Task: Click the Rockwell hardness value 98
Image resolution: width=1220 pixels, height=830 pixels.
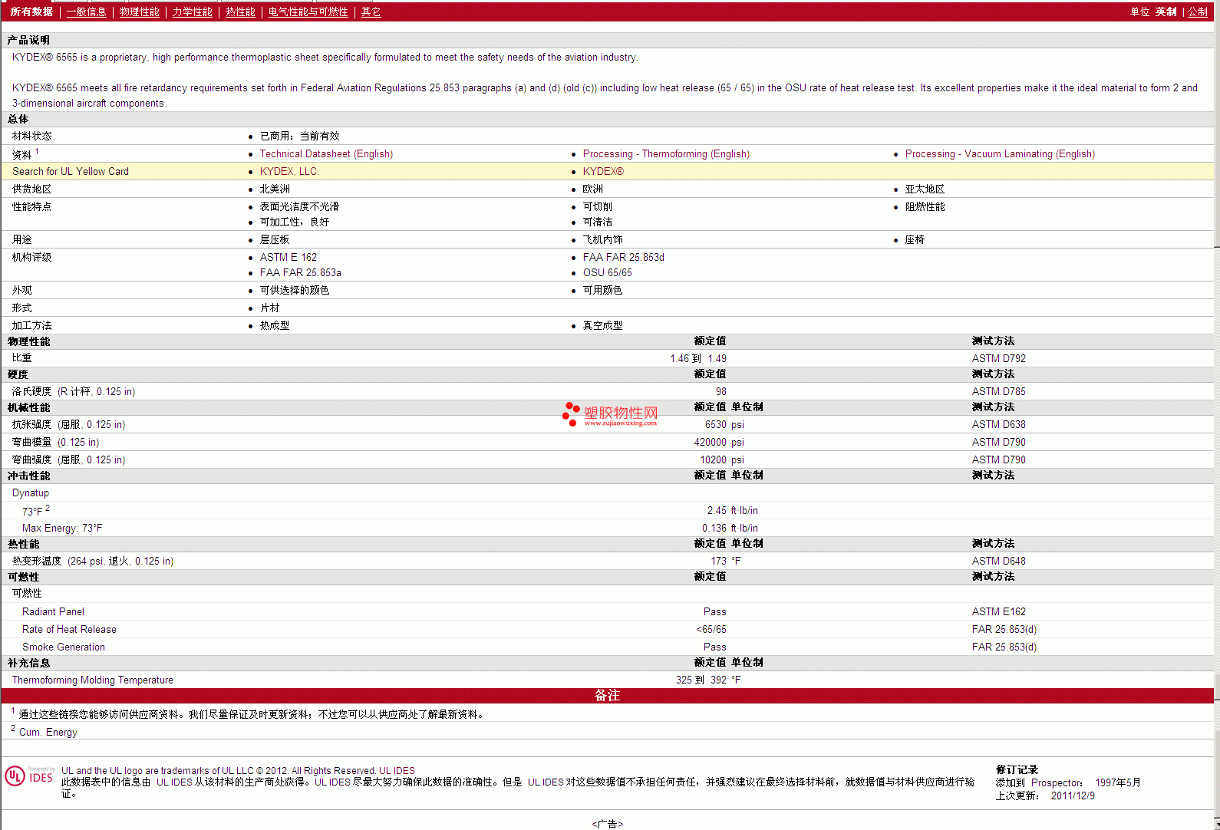Action: point(721,391)
